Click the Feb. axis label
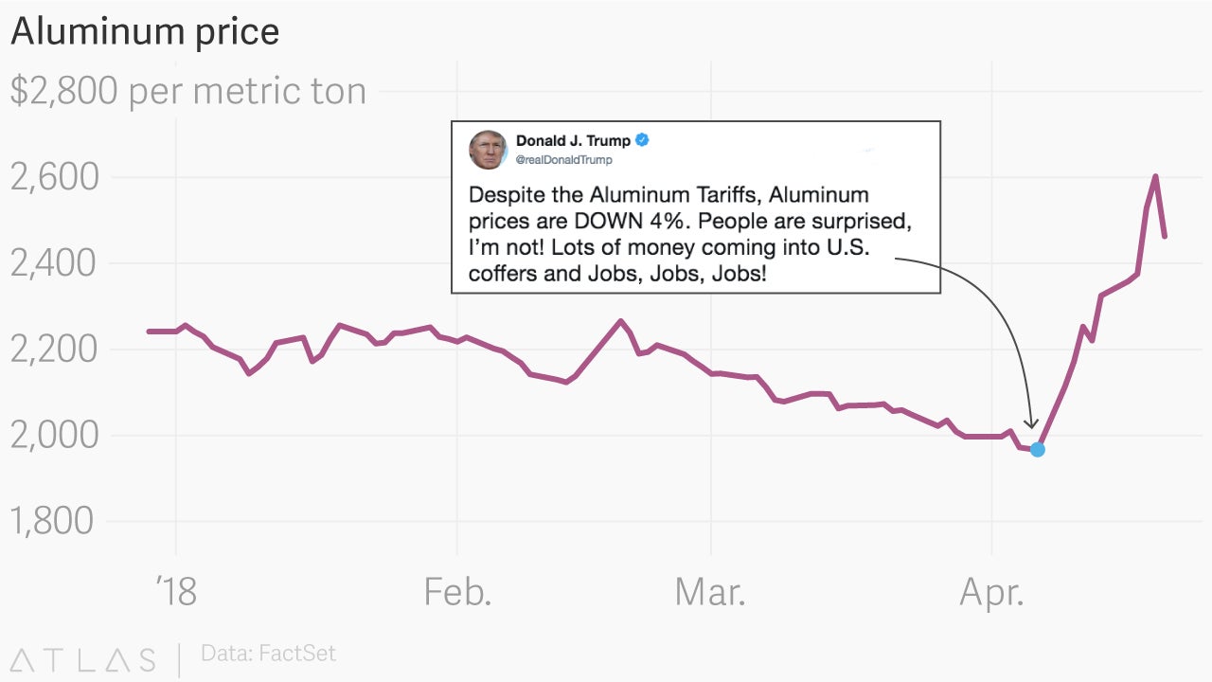The image size is (1212, 682). 457,592
